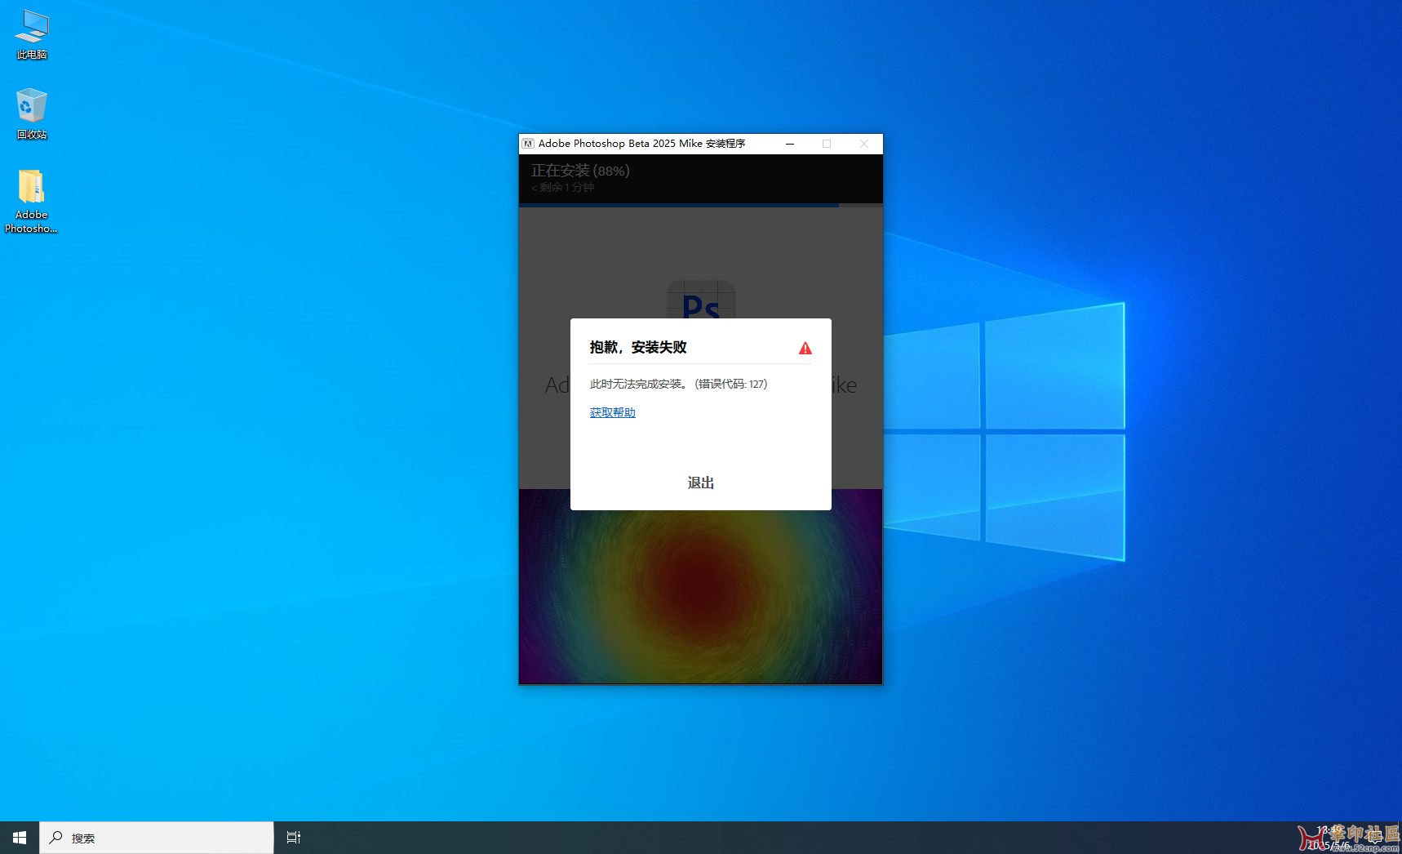The image size is (1402, 854).
Task: Click the red warning triangle icon
Action: [805, 348]
